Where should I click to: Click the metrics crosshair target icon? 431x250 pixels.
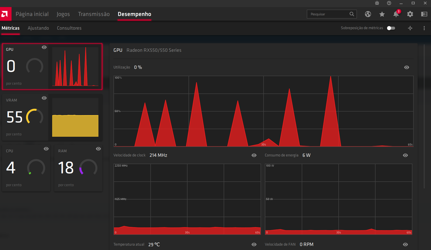point(410,28)
